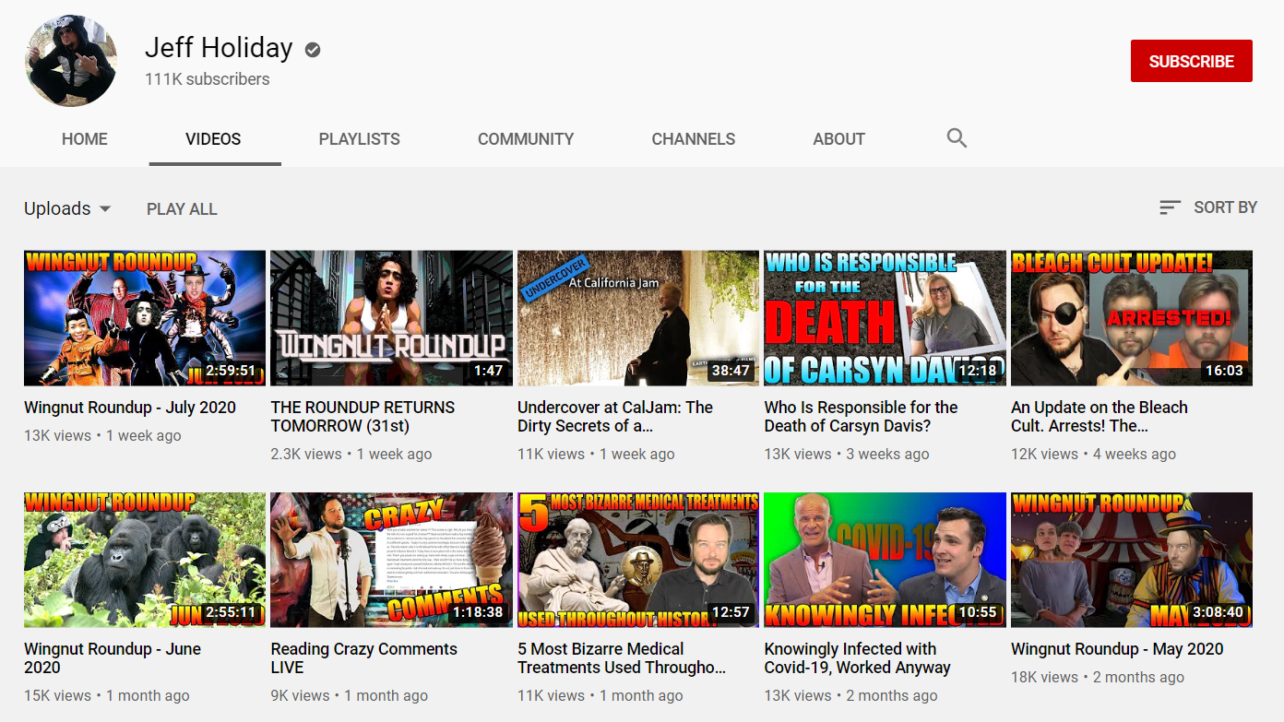
Task: Open Wingnut Roundup - June 2020 title
Action: [x=113, y=658]
